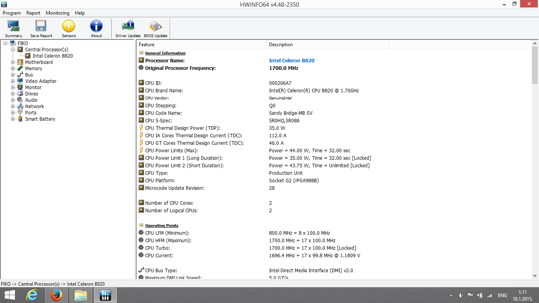Launch Driver Update from the toolbar
The image size is (539, 303).
click(128, 28)
